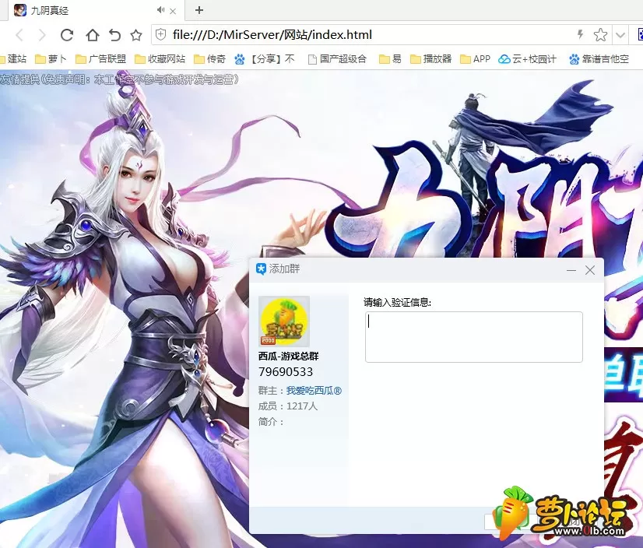This screenshot has height=548, width=643.
Task: Restore closed page with undo arrow
Action: tap(115, 35)
